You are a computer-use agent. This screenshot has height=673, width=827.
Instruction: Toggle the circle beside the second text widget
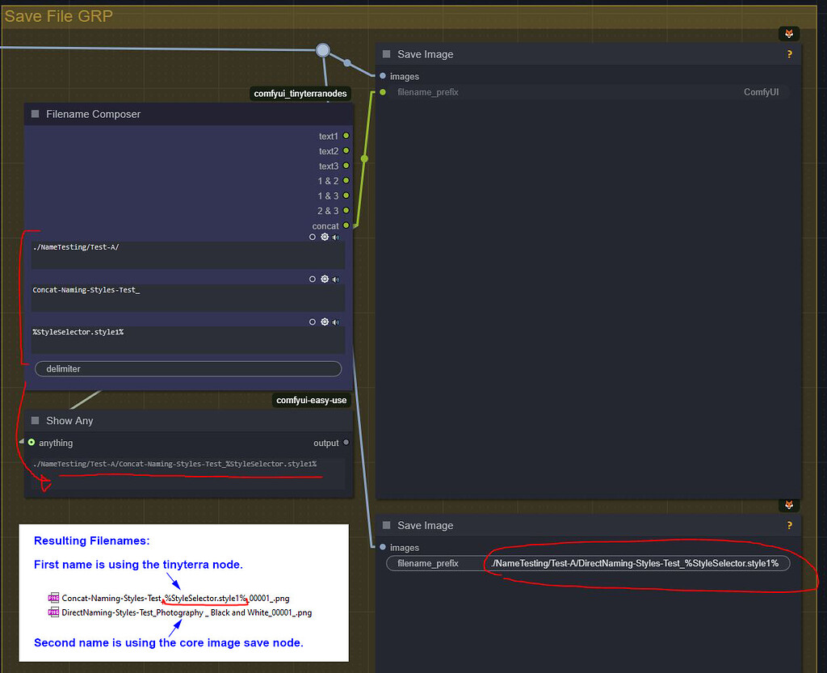[x=312, y=279]
